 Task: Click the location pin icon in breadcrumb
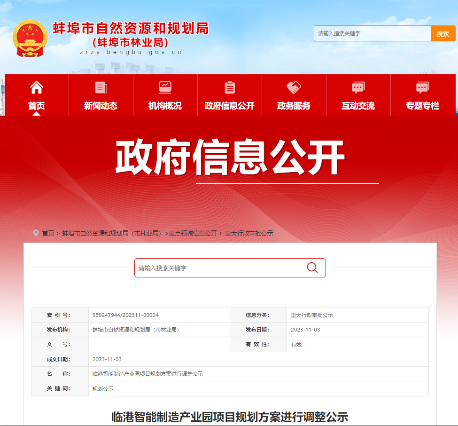click(x=36, y=233)
